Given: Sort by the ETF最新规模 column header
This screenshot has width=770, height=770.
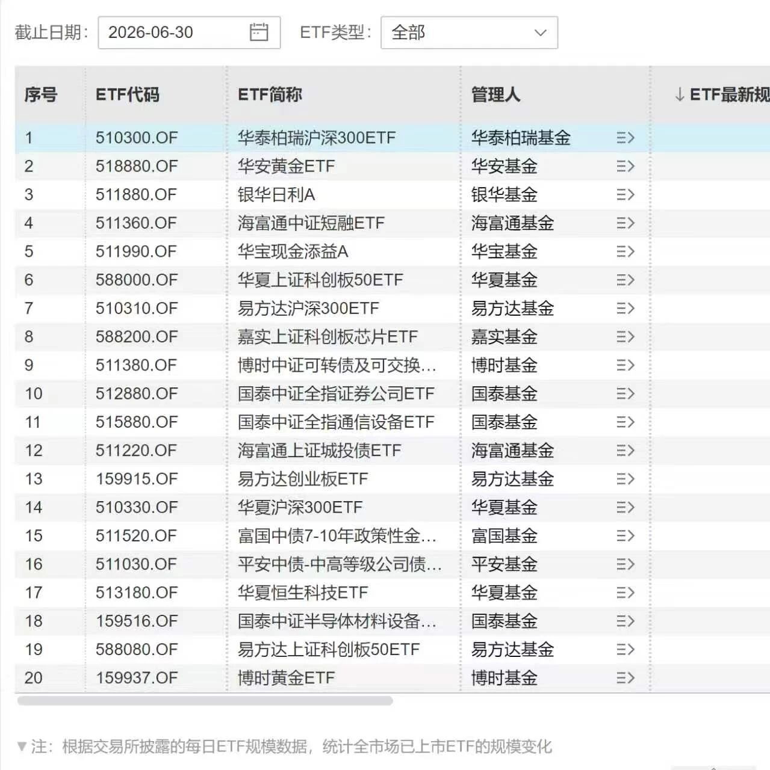Looking at the screenshot, I should tap(722, 94).
